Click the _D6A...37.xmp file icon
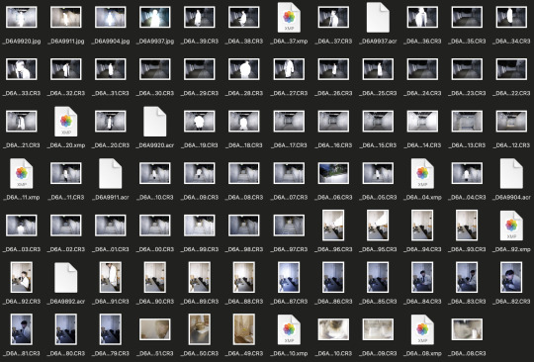 point(289,18)
